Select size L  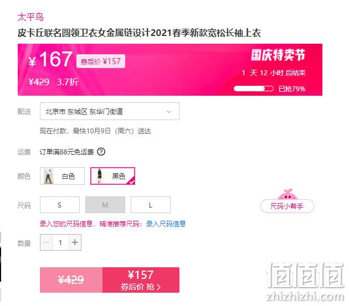[x=151, y=205]
